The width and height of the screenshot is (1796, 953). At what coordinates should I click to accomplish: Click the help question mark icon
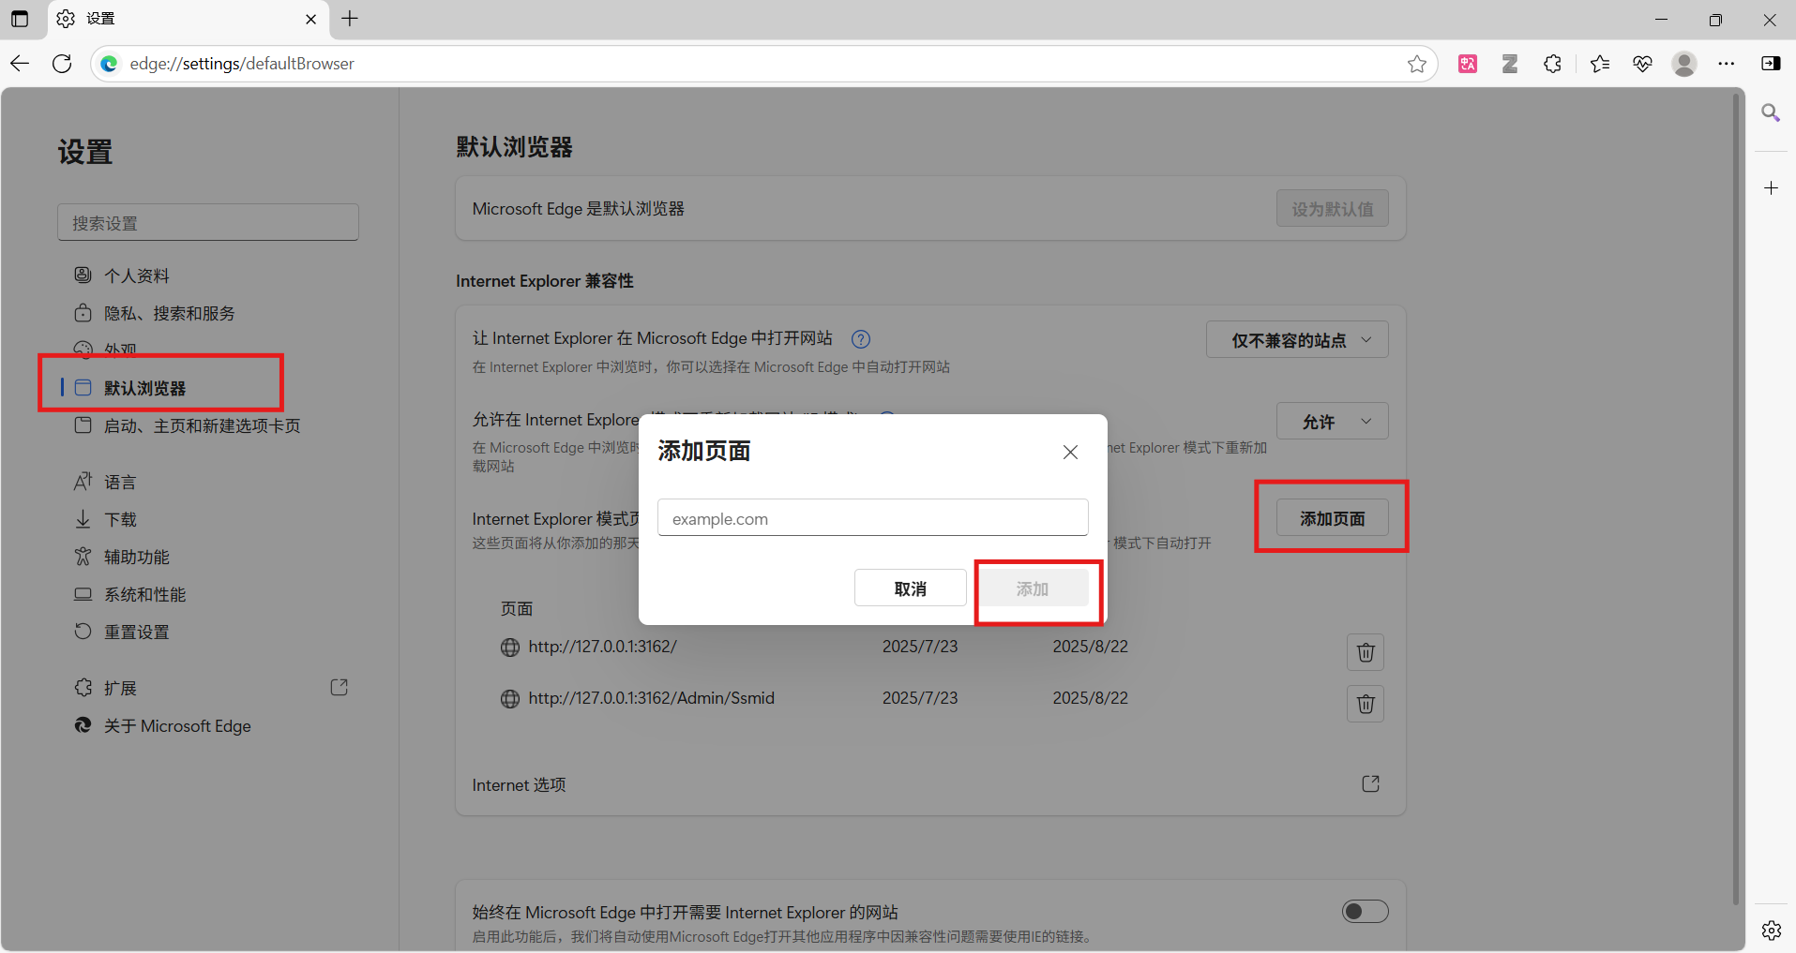pos(861,339)
